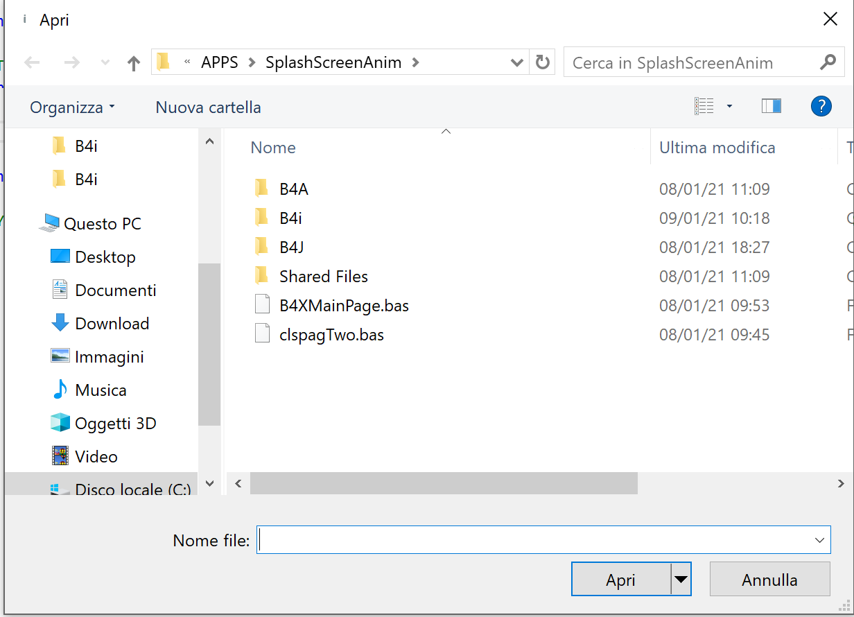Select the B4XMainPage.bas file
The height and width of the screenshot is (617, 854).
pyautogui.click(x=344, y=306)
